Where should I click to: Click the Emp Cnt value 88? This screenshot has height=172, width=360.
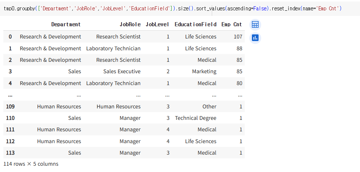click(x=239, y=48)
